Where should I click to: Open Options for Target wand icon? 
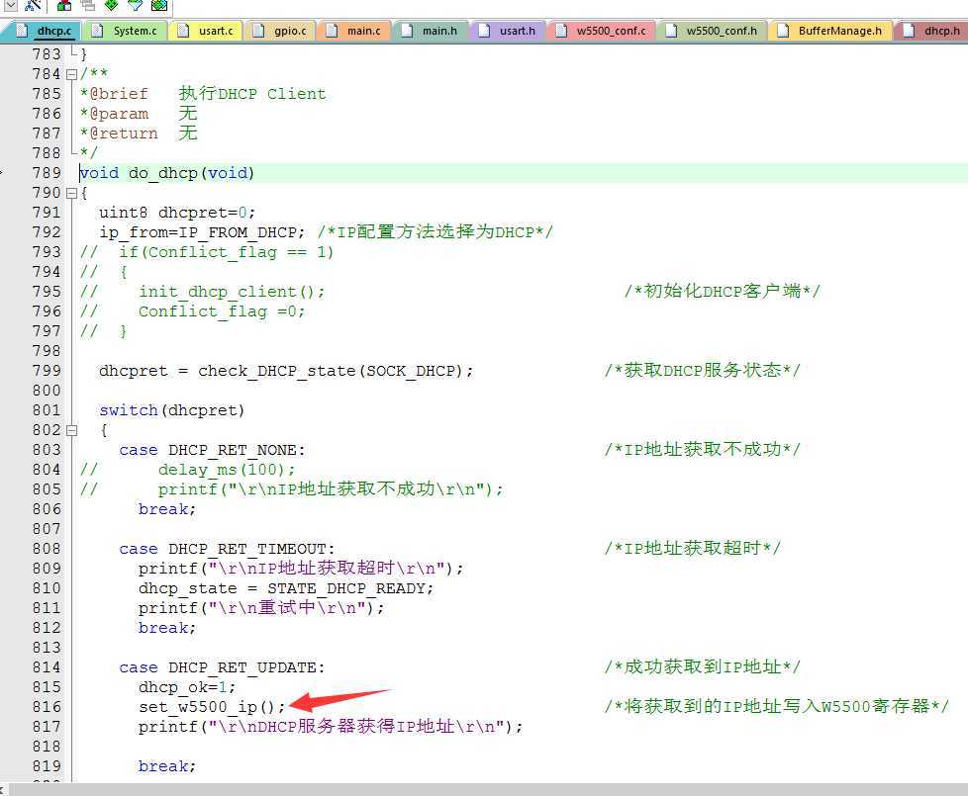(x=34, y=6)
